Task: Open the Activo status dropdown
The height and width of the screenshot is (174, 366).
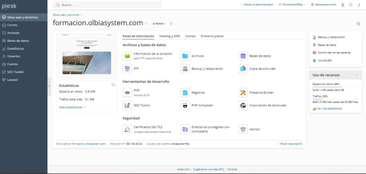Action: coord(159,24)
